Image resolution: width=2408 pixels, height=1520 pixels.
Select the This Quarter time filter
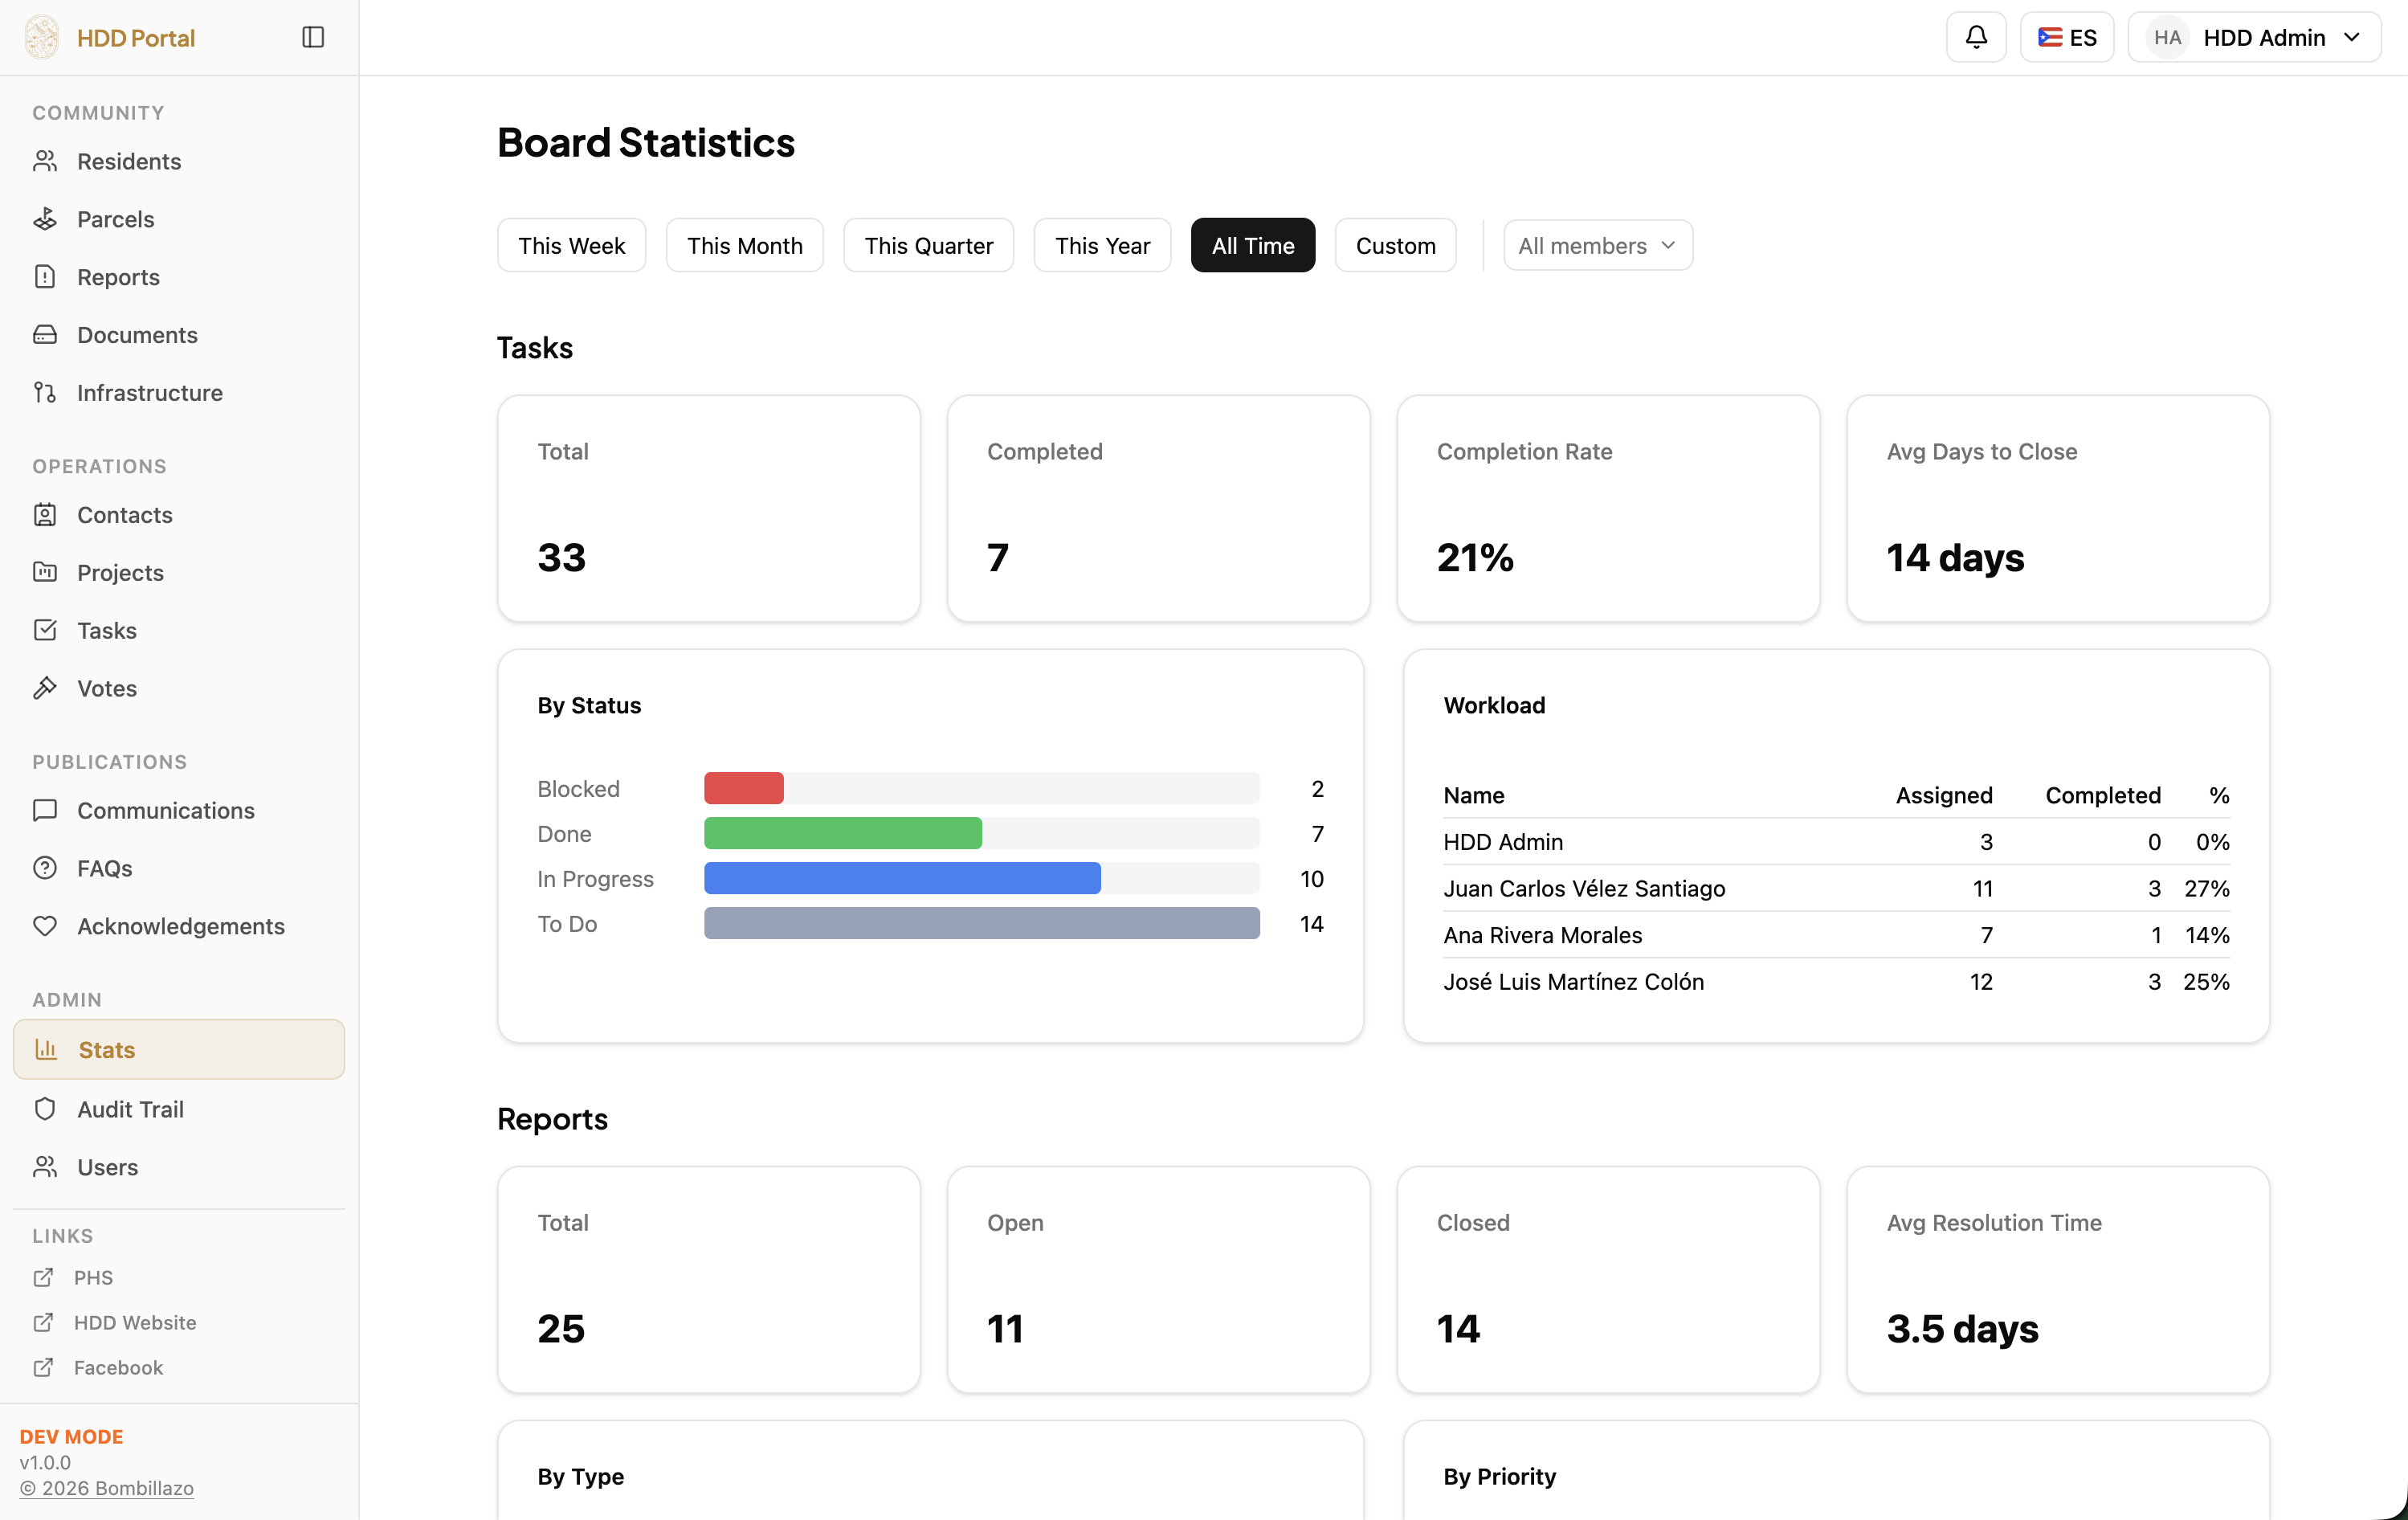tap(929, 246)
